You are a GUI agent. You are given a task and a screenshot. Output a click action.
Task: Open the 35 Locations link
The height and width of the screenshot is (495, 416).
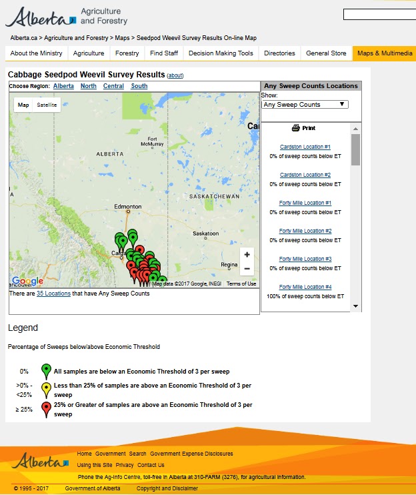click(x=53, y=294)
